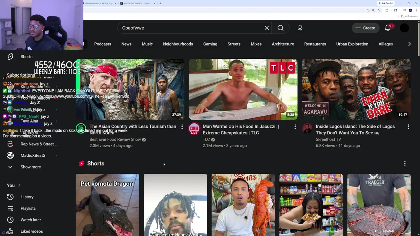The width and height of the screenshot is (420, 236).
Task: Open options for the Asian Country video
Action: [182, 127]
